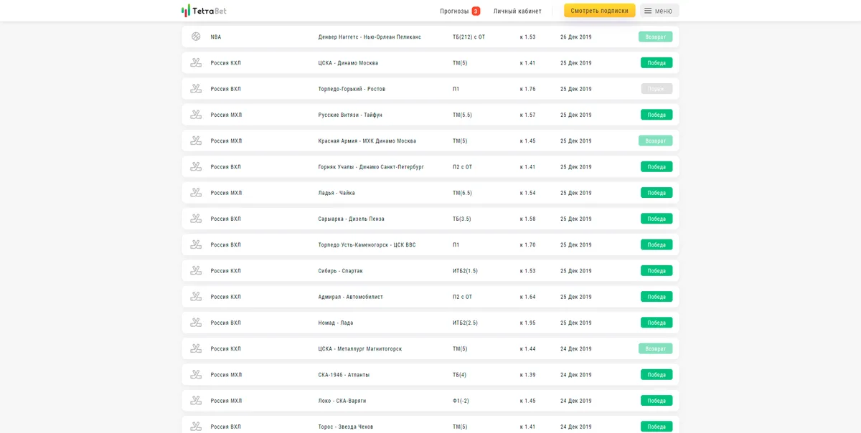861x433 pixels.
Task: Click the basketball icon in the NBA row
Action: (196, 37)
